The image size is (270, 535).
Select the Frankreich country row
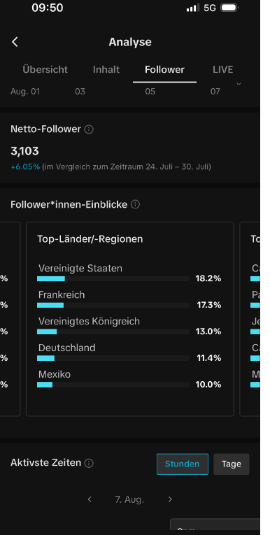[x=129, y=299]
